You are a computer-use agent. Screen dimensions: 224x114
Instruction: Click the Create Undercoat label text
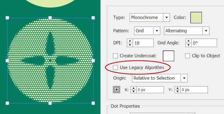click(x=138, y=56)
